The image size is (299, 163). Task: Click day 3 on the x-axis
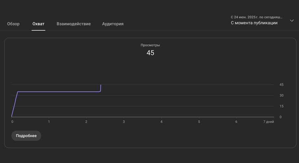(124, 122)
